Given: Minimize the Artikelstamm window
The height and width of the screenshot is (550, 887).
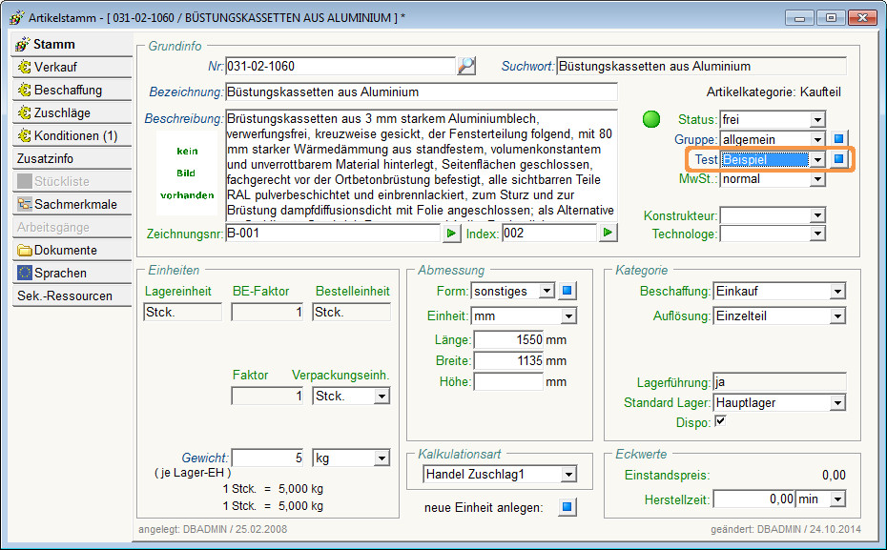Looking at the screenshot, I should coord(799,17).
